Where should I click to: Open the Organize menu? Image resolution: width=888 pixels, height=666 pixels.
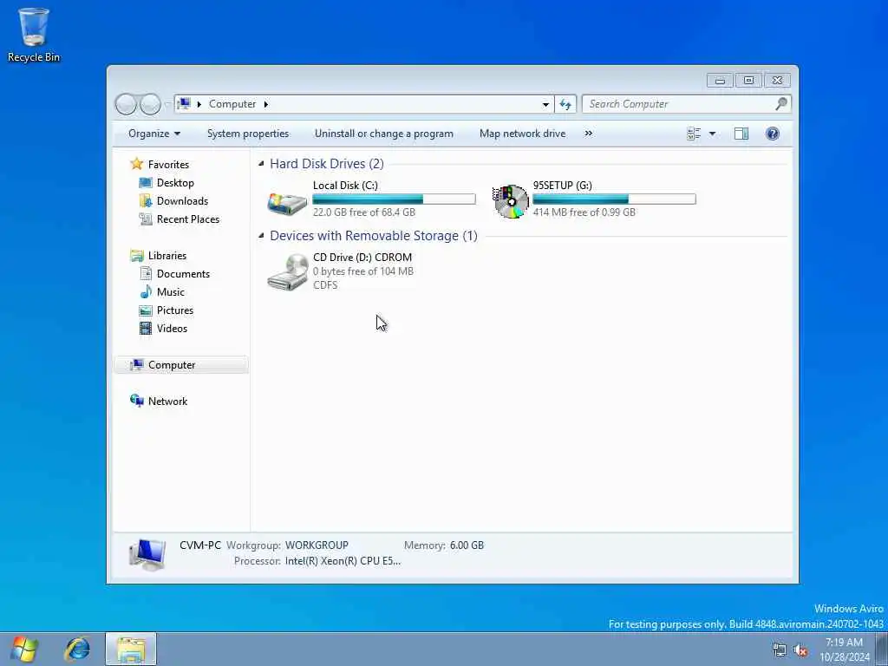click(x=154, y=134)
